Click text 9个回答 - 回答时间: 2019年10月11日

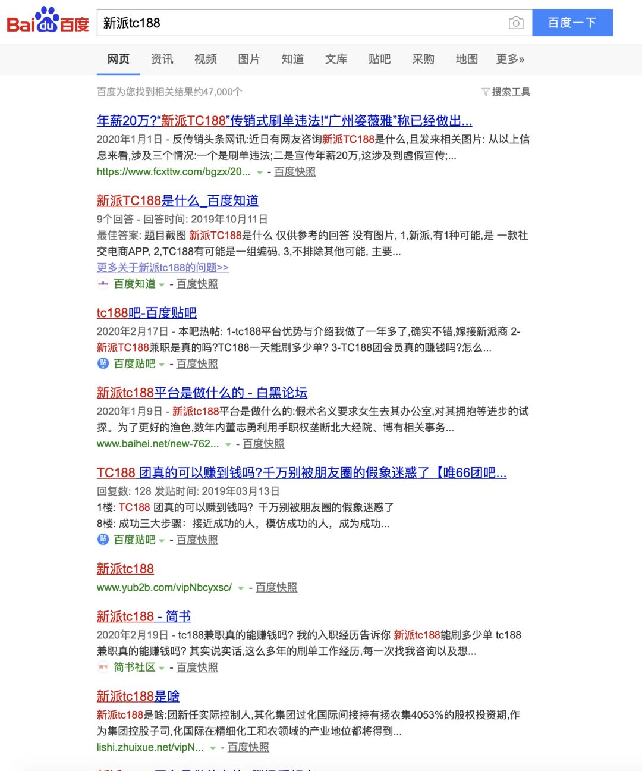182,220
